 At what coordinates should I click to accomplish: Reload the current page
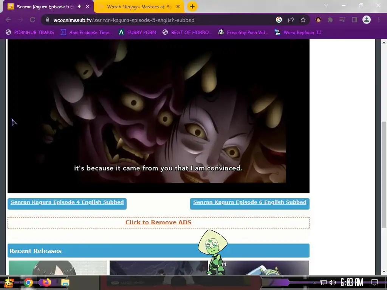[x=33, y=20]
